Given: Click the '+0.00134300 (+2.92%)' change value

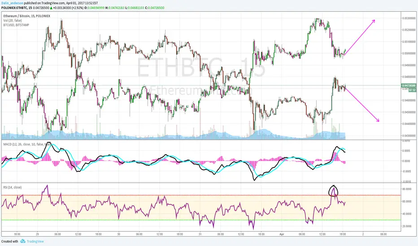Looking at the screenshot, I should pyautogui.click(x=68, y=8).
